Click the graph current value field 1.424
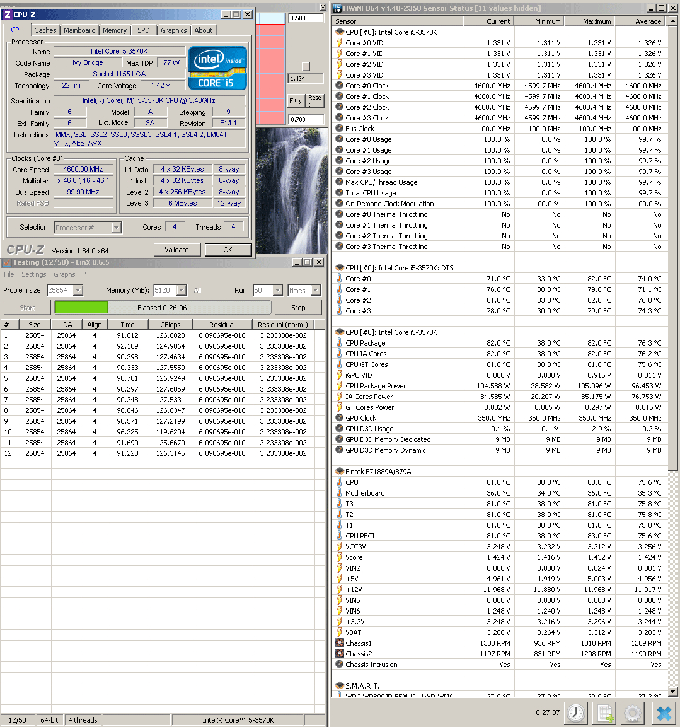The height and width of the screenshot is (727, 680). (306, 79)
